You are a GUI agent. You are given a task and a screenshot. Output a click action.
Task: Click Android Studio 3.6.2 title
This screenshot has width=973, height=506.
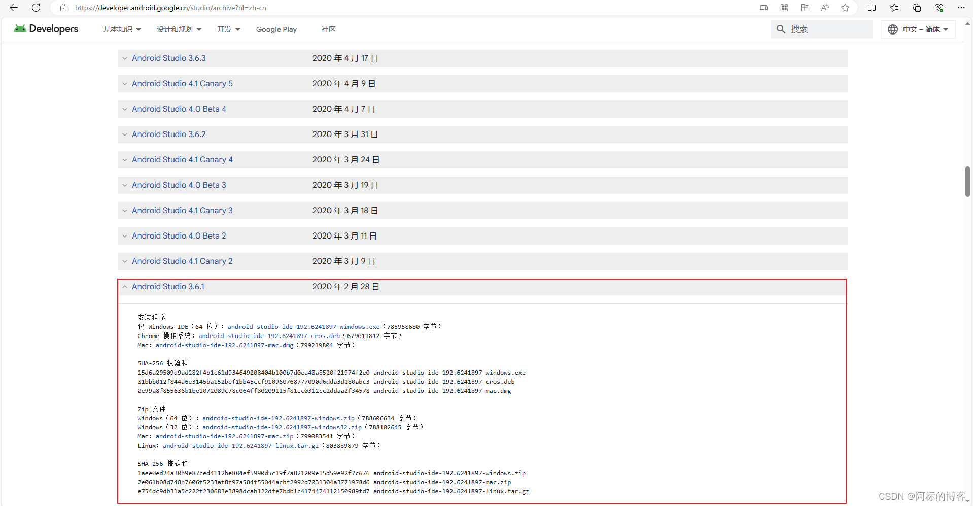(169, 134)
